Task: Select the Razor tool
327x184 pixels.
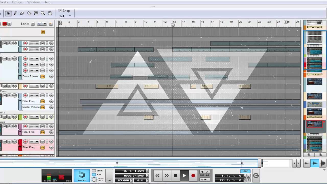Action: point(29,13)
